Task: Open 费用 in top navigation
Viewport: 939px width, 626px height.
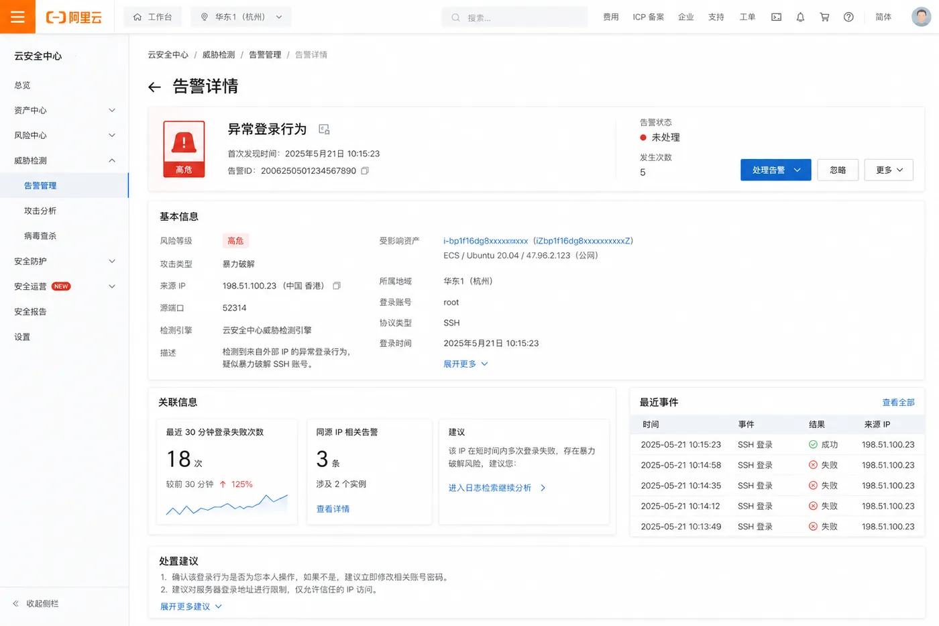Action: [610, 17]
